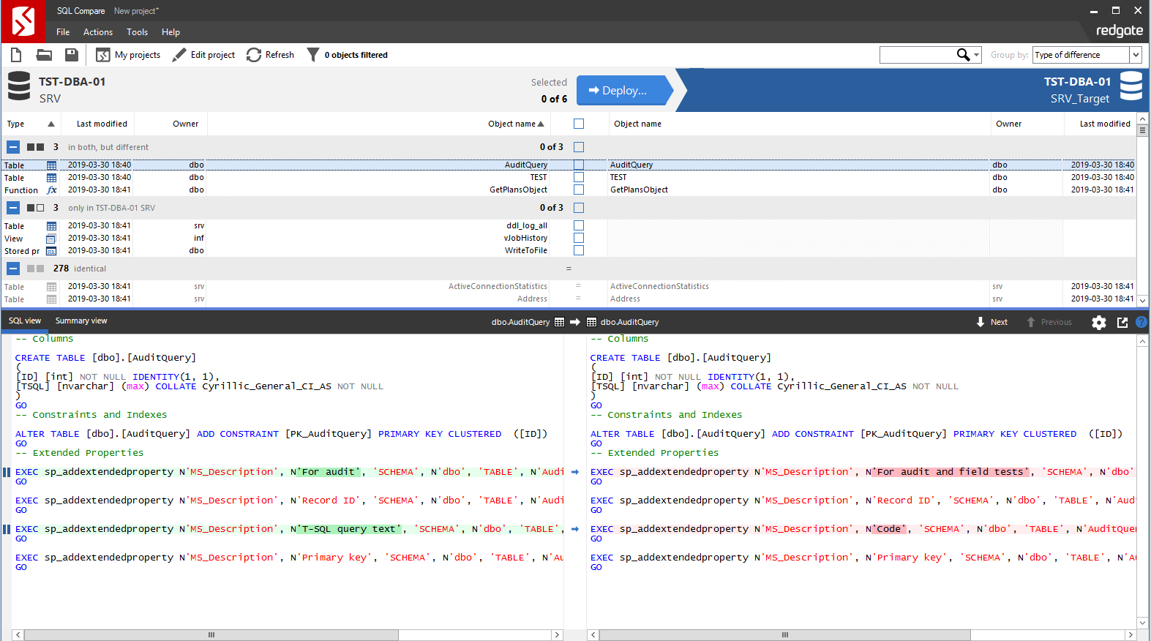Open the Group by 'Type of difference' dropdown

click(x=1087, y=55)
